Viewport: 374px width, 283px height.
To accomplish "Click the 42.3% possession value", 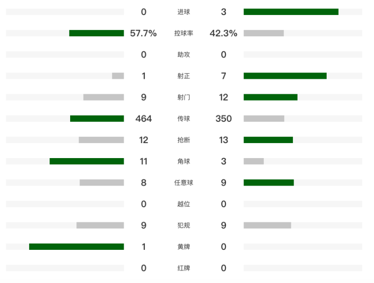I will [223, 33].
